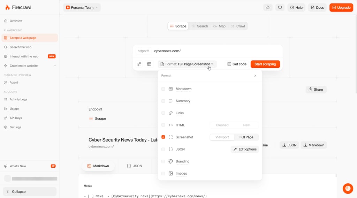Open the Format: Full Page Screenshot dropdown

pos(187,64)
